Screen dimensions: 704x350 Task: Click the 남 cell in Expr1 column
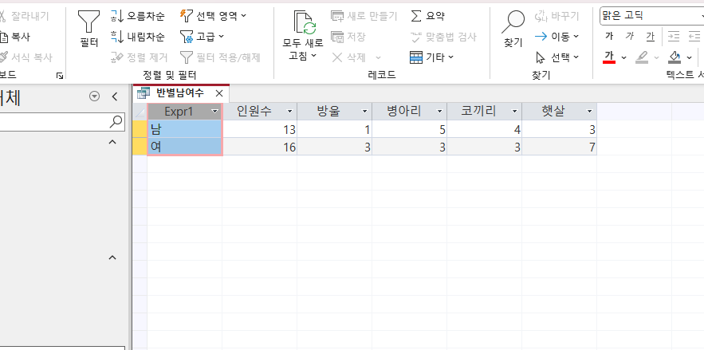(x=184, y=129)
